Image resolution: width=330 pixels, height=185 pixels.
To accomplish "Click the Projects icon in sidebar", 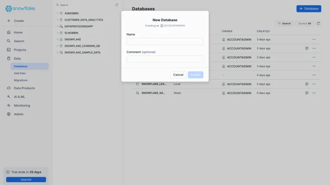I will (9, 50).
